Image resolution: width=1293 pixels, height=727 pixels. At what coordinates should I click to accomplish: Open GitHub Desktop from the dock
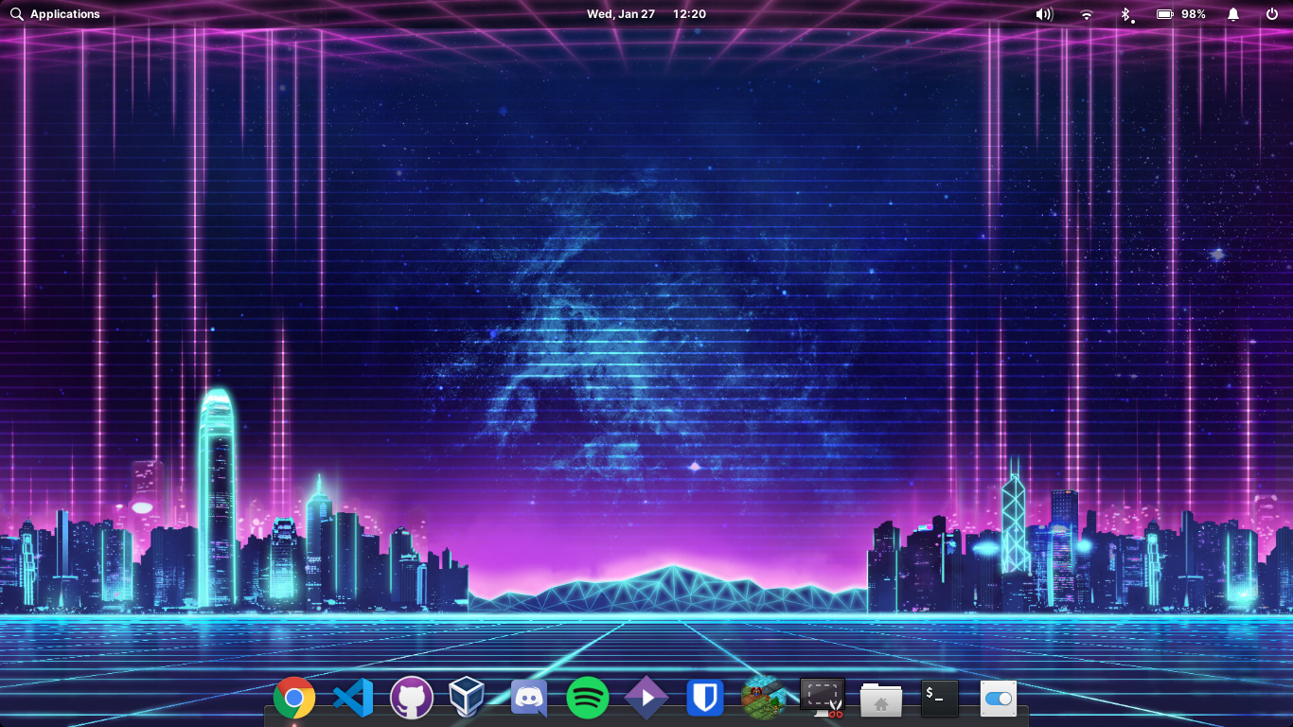412,699
